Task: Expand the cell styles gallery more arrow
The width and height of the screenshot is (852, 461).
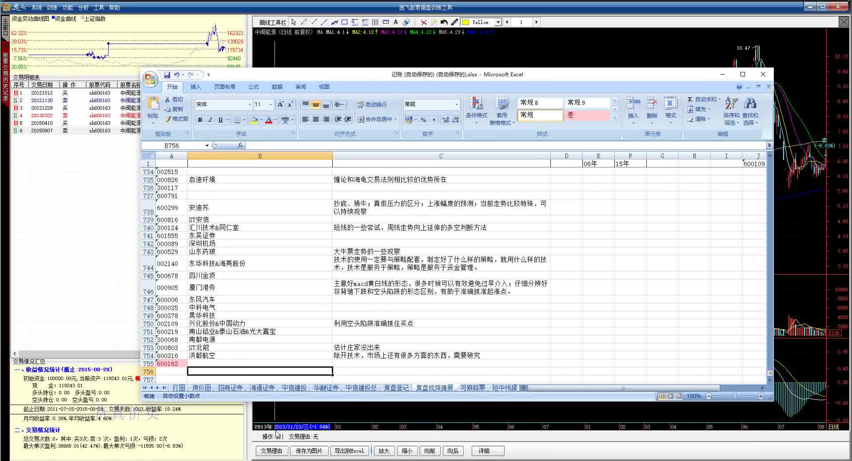Action: click(x=615, y=118)
